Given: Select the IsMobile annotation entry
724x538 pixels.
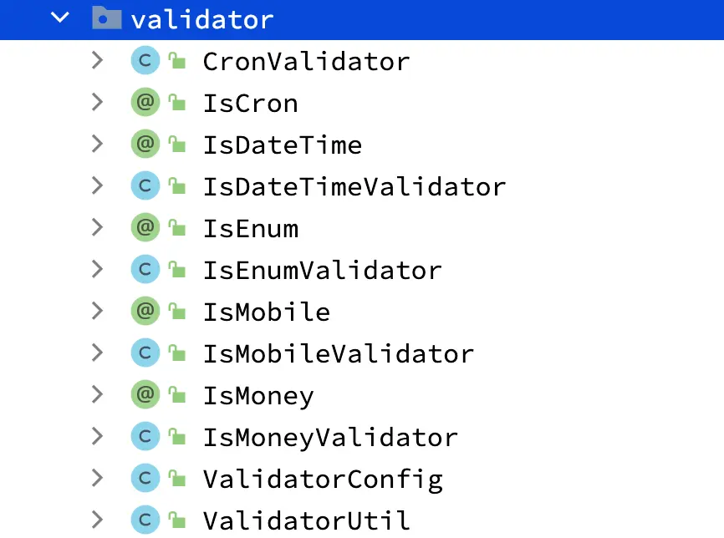Looking at the screenshot, I should pos(266,312).
